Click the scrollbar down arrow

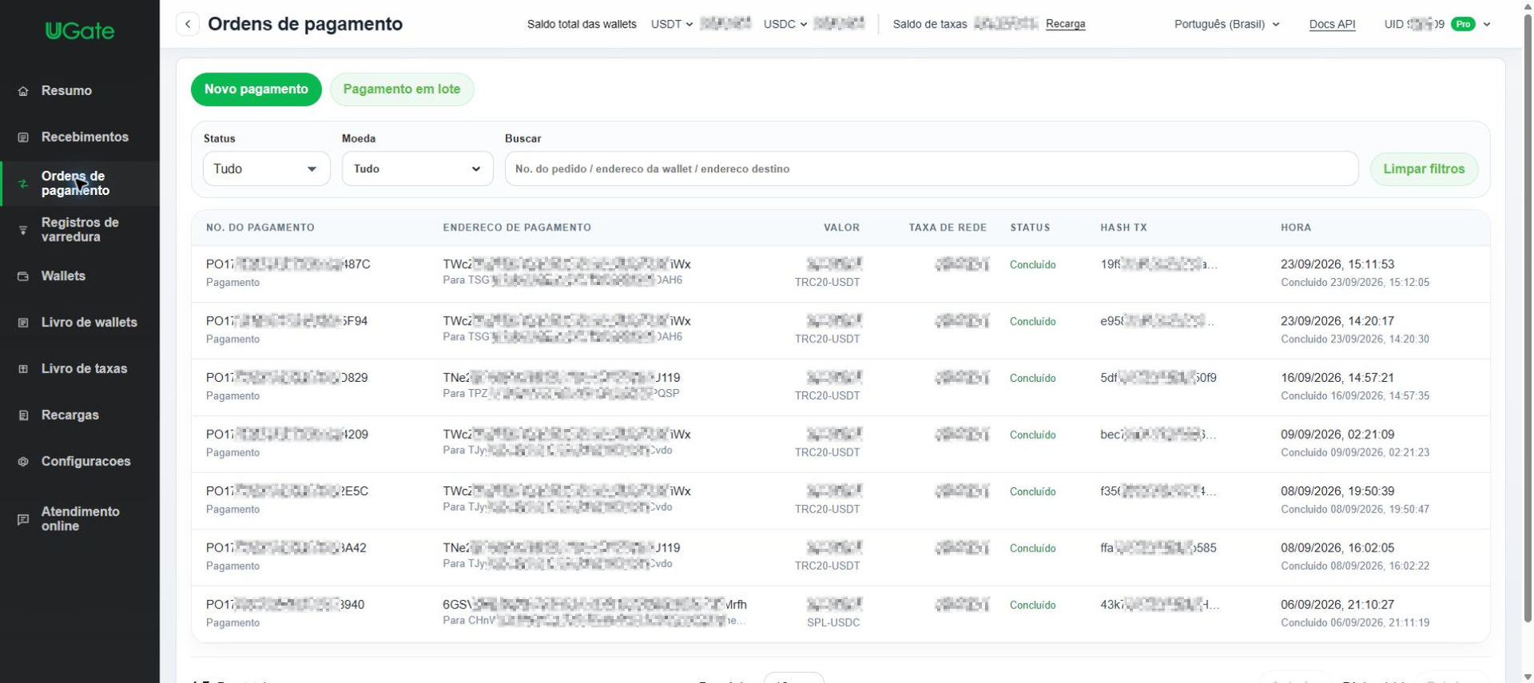(1528, 677)
